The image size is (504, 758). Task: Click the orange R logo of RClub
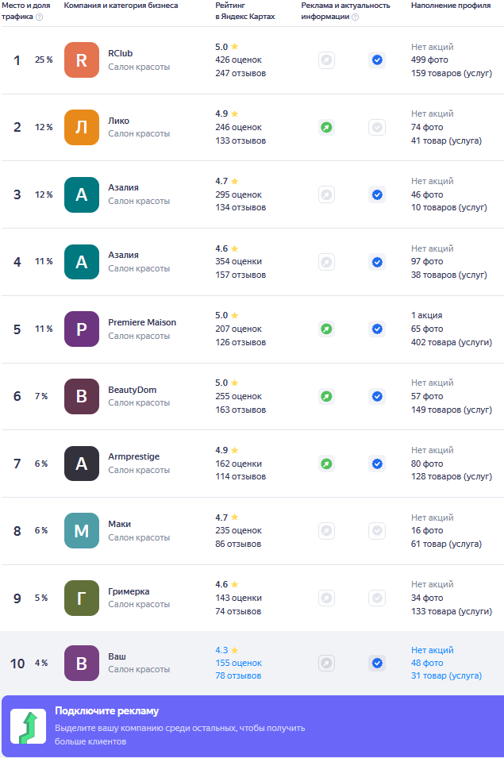82,60
